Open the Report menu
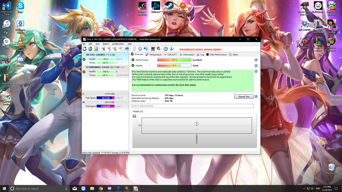This screenshot has height=192, width=342. pos(106,44)
